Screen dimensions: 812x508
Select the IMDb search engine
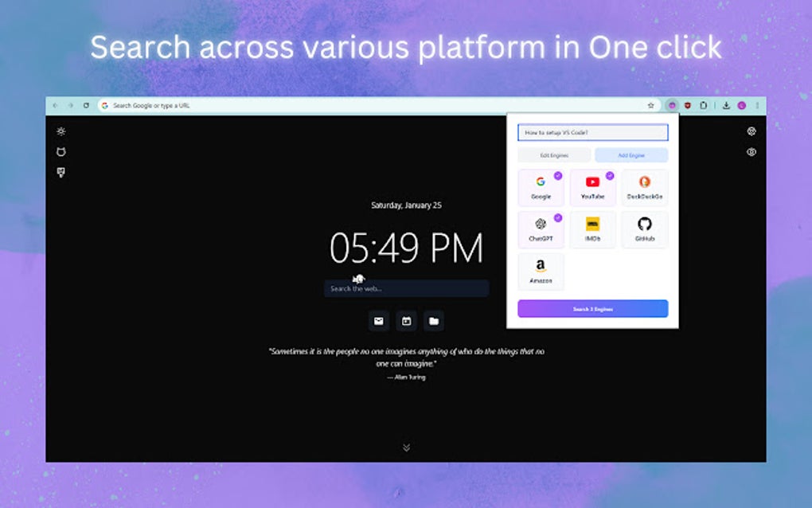point(592,229)
